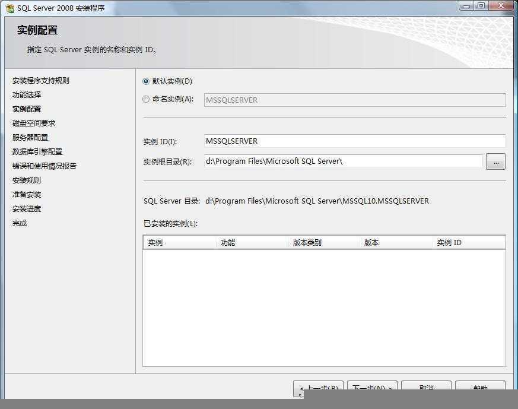This screenshot has width=518, height=409.
Task: Click the 版本 column header
Action: click(396, 243)
